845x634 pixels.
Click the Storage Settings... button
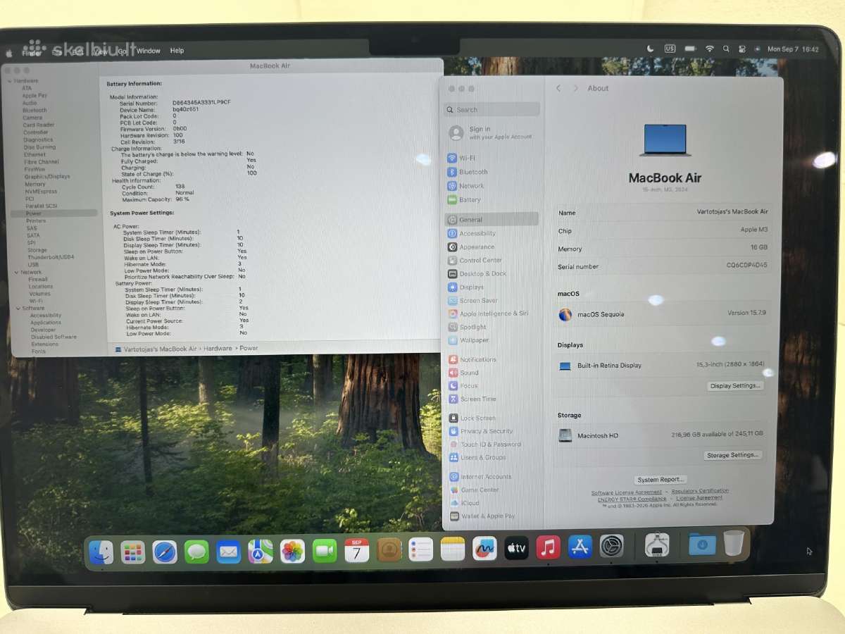733,455
